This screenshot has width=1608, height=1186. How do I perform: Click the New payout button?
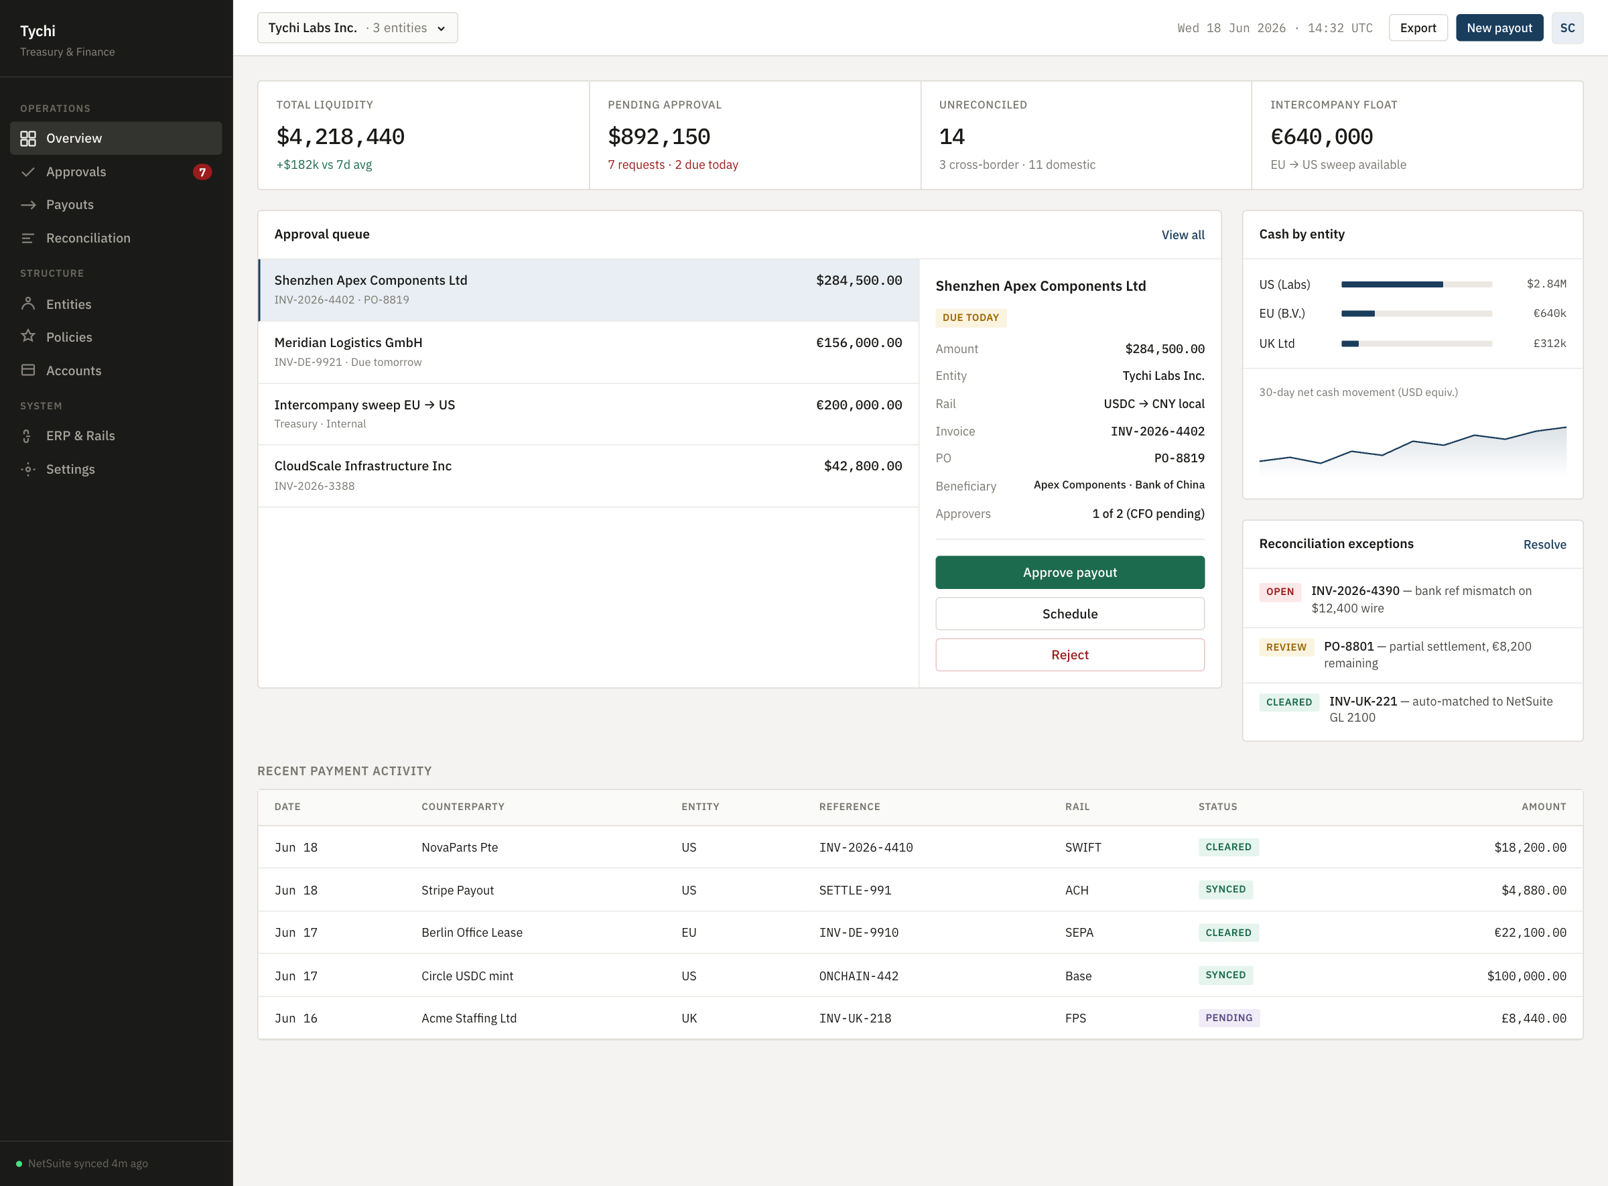coord(1499,28)
